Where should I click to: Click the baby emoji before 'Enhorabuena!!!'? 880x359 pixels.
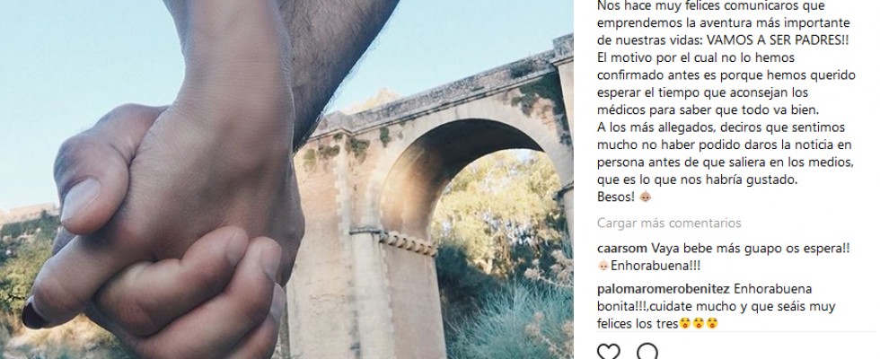point(603,266)
